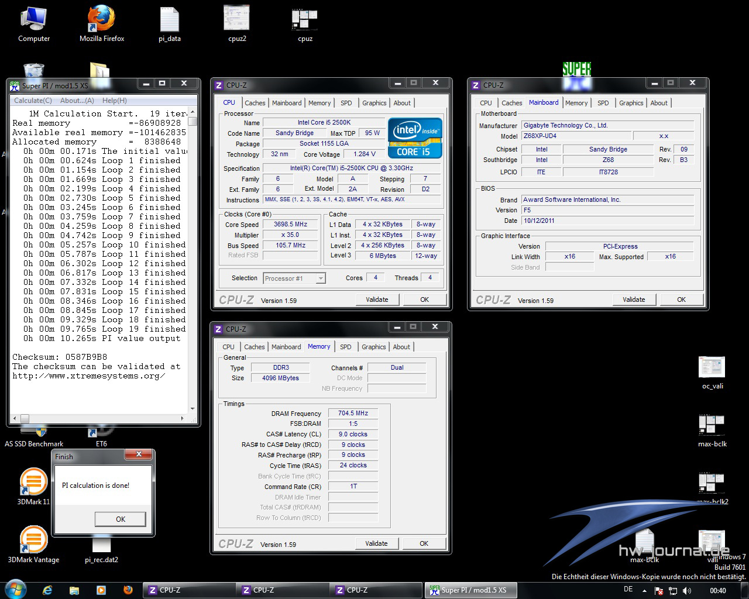Click the DE language indicator
Viewport: 749px width, 599px height.
click(x=628, y=590)
